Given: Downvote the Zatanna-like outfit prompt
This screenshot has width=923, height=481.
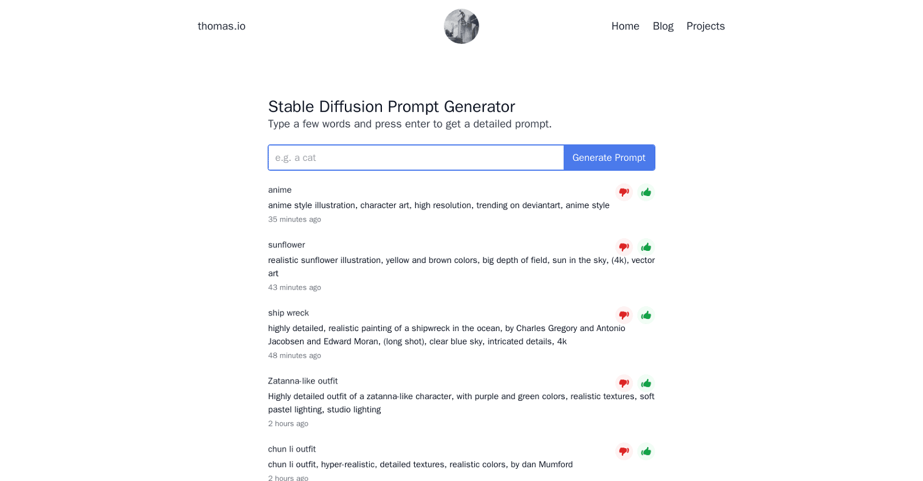Looking at the screenshot, I should [623, 383].
